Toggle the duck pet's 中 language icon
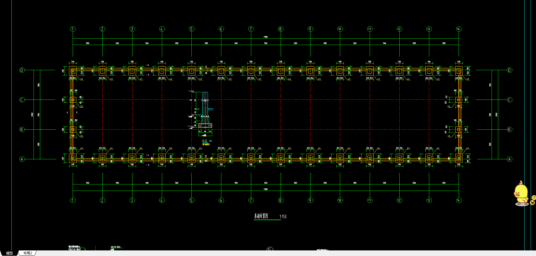Viewport: 536px width, 256px height. point(534,197)
